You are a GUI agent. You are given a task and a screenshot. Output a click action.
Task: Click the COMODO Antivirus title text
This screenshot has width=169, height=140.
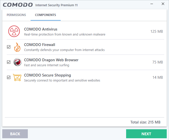coord(41,29)
